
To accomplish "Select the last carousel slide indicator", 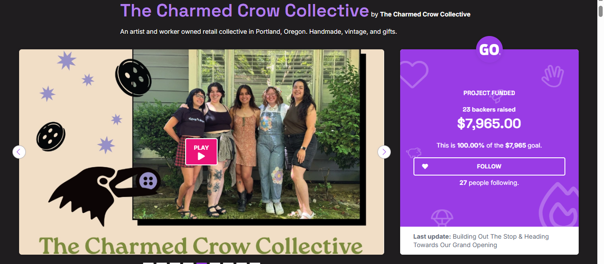I will pyautogui.click(x=255, y=263).
